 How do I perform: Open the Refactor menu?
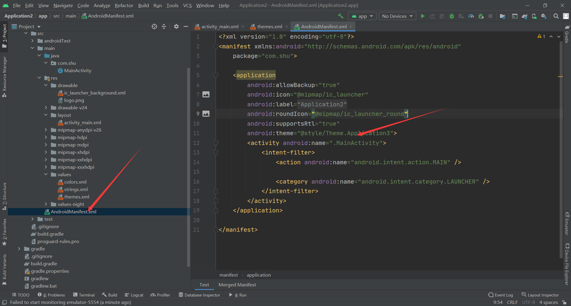(x=124, y=5)
